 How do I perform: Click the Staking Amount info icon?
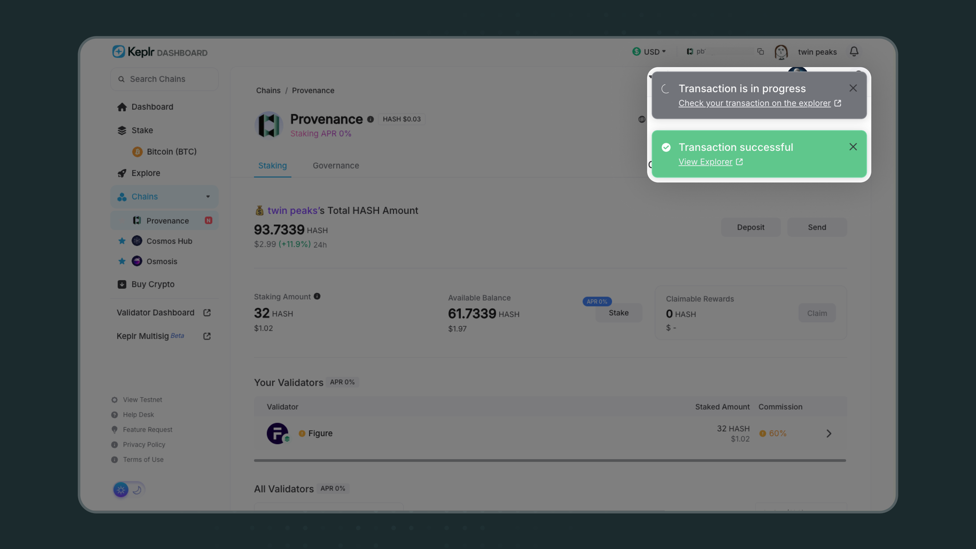[317, 297]
